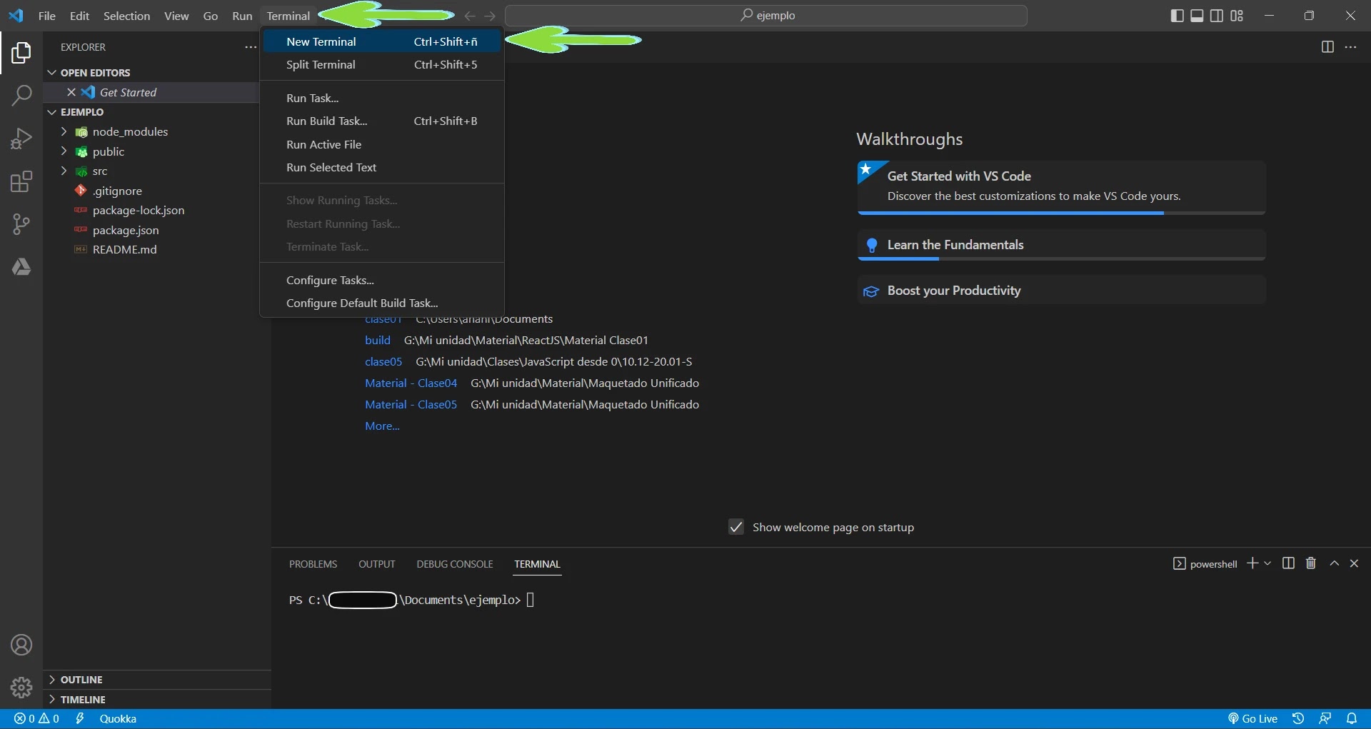Click the feedback status bar icon
The height and width of the screenshot is (729, 1371).
[x=1325, y=719]
